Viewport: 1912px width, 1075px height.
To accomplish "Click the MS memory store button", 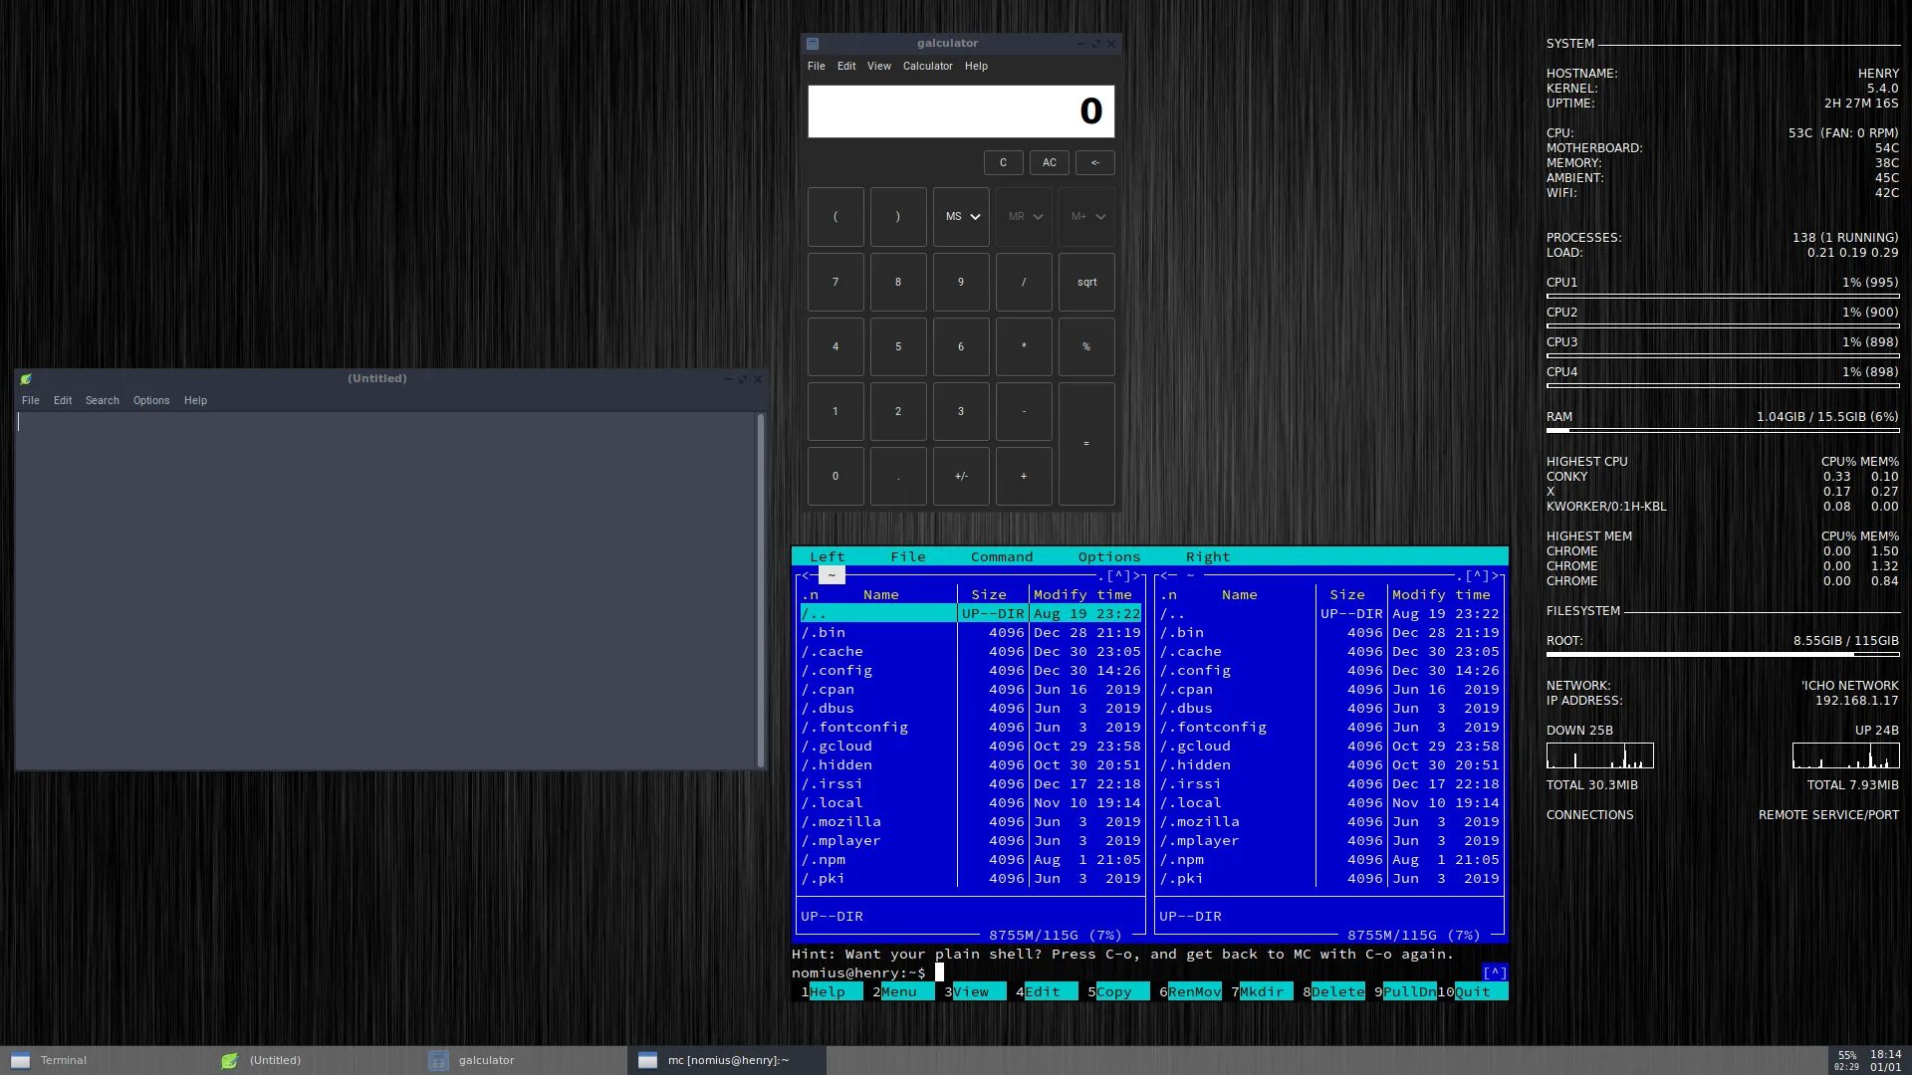I will (x=961, y=217).
